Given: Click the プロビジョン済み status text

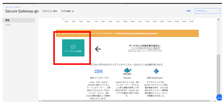Looking at the screenshot, I should point(50,11).
